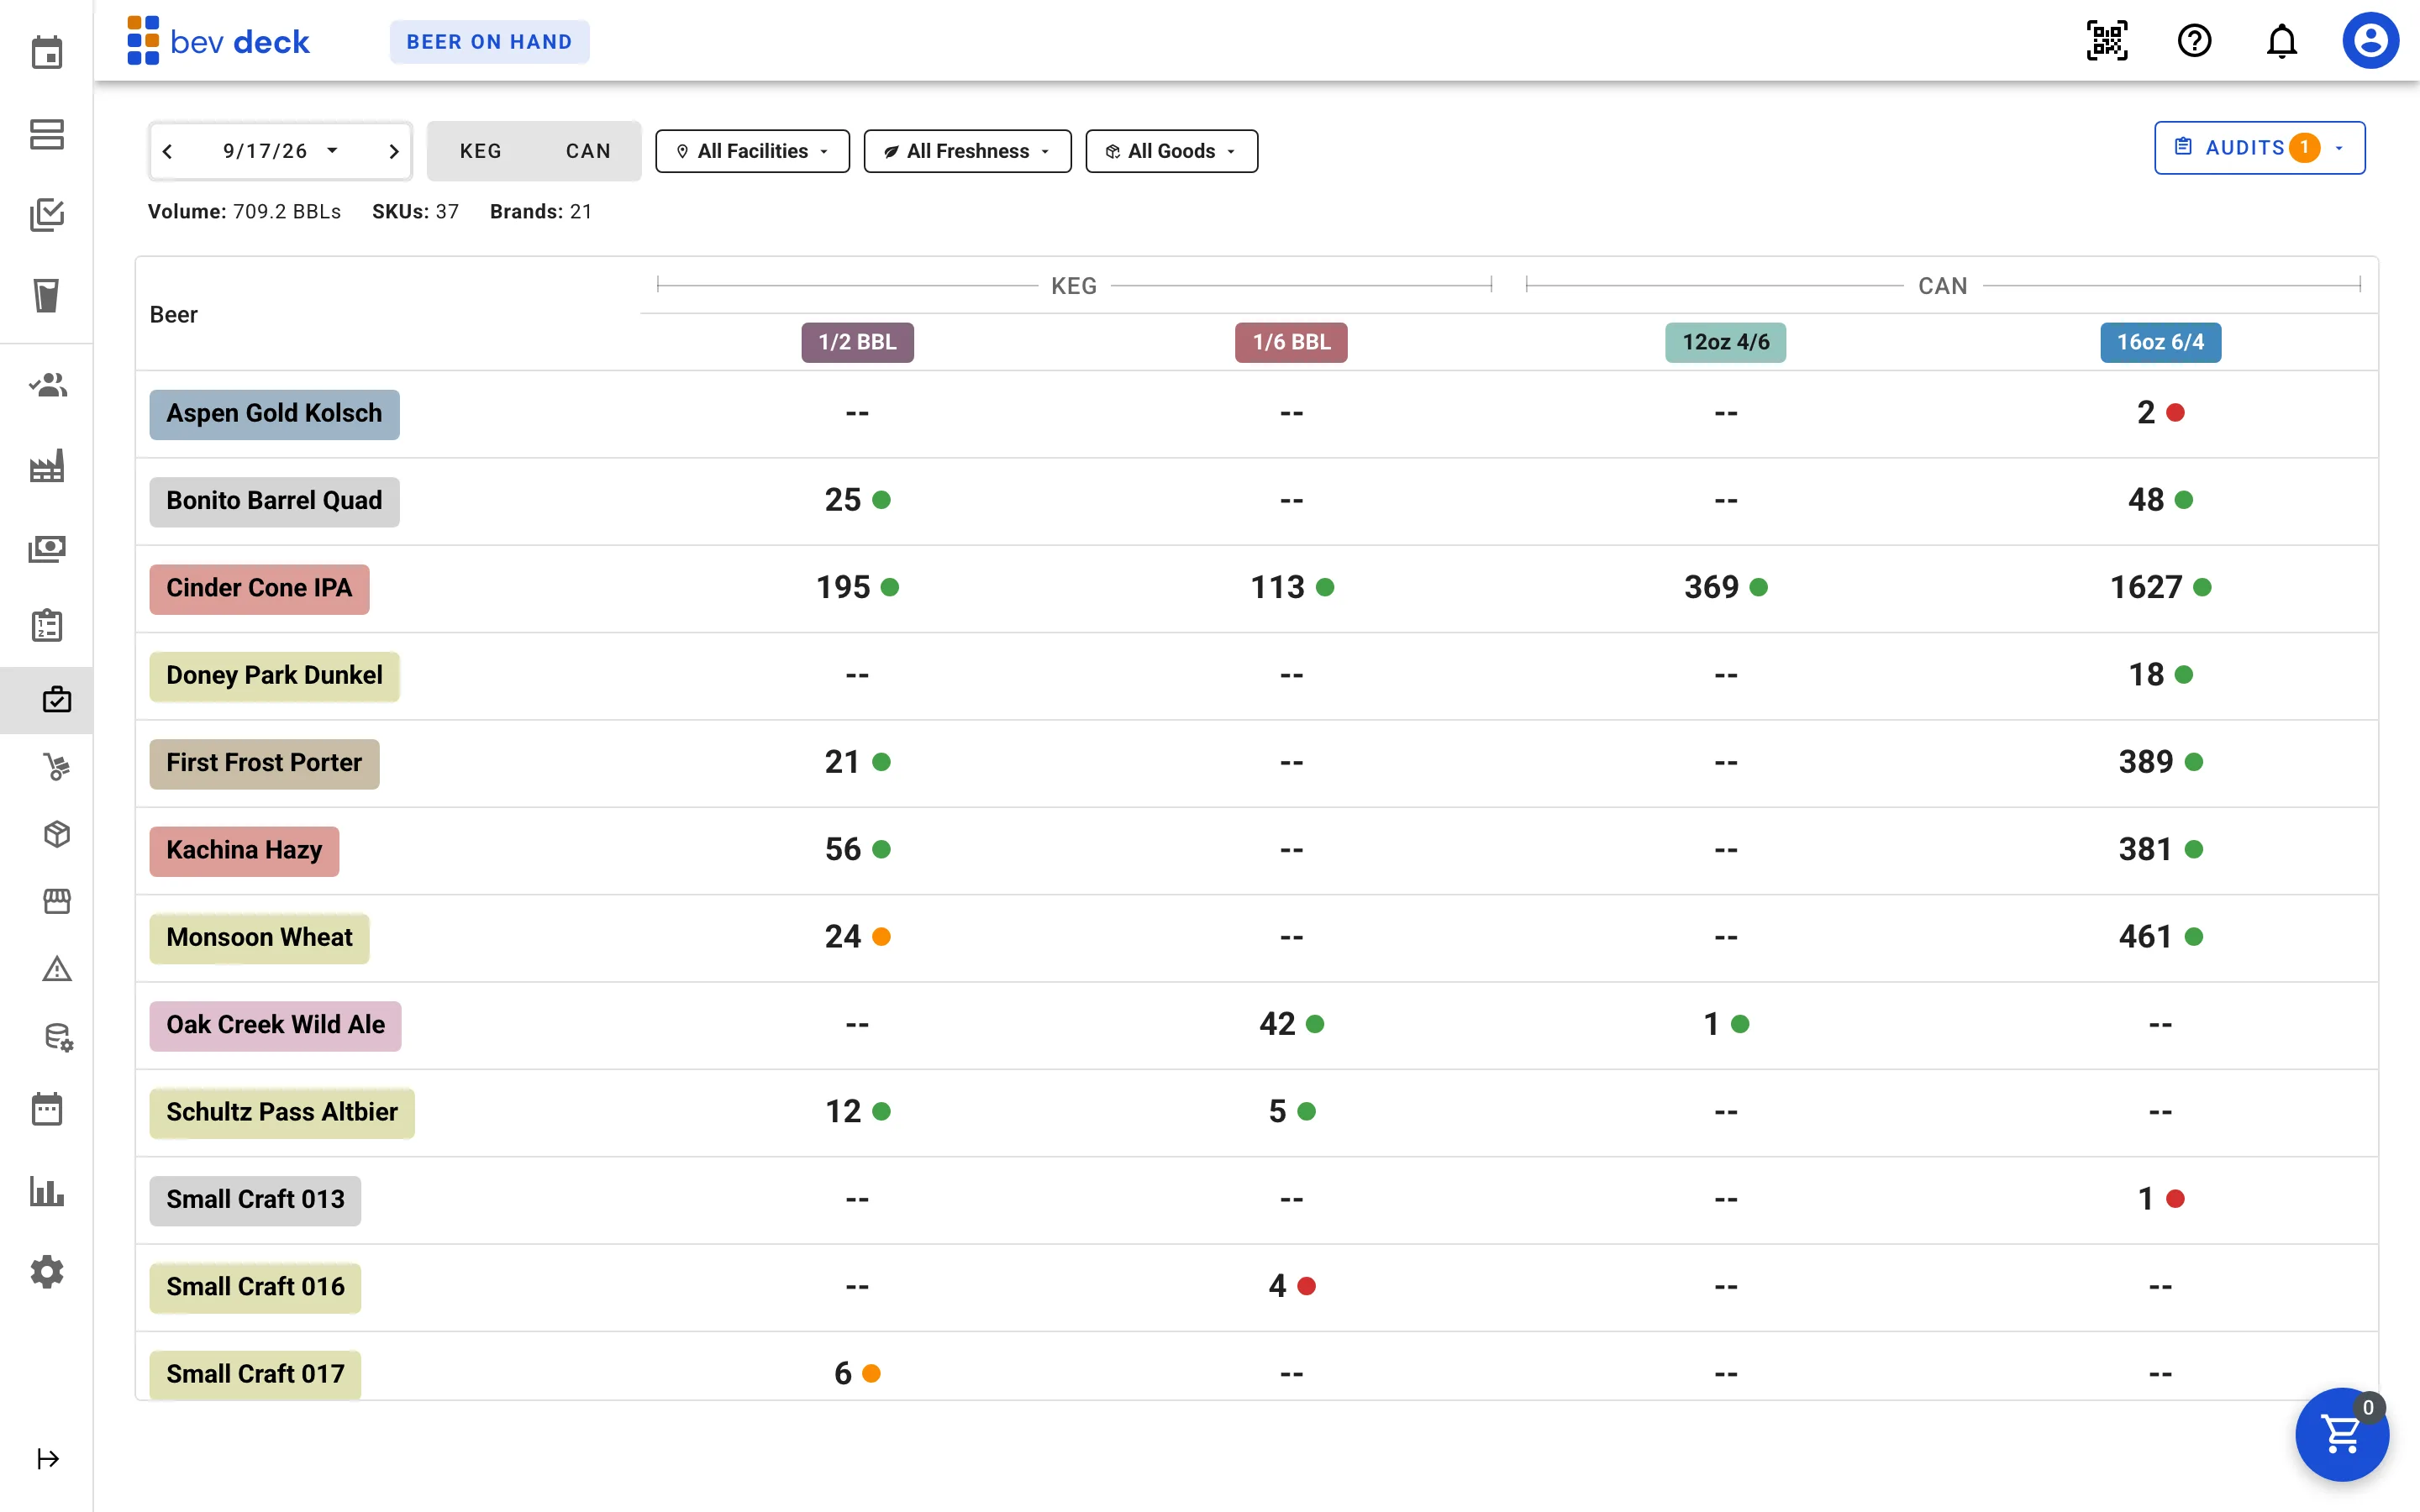The image size is (2420, 1512).
Task: Open the money payments sidebar icon
Action: (47, 548)
